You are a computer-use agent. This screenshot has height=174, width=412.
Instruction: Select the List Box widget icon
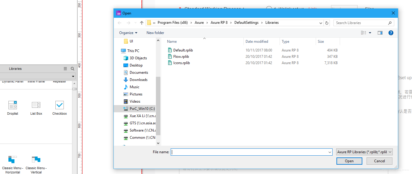(x=36, y=105)
